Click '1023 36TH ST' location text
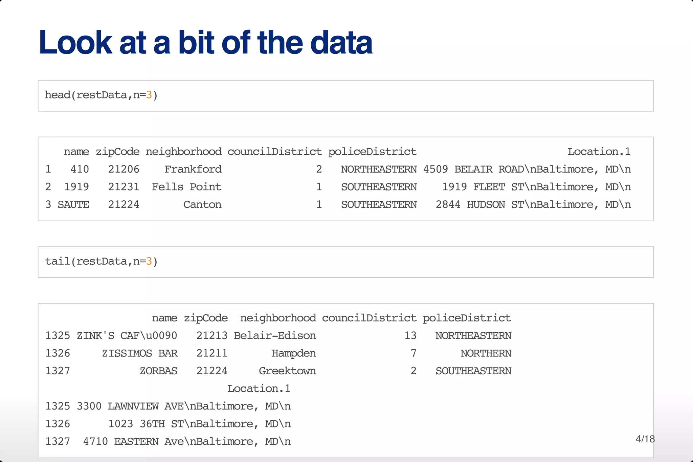 point(146,424)
